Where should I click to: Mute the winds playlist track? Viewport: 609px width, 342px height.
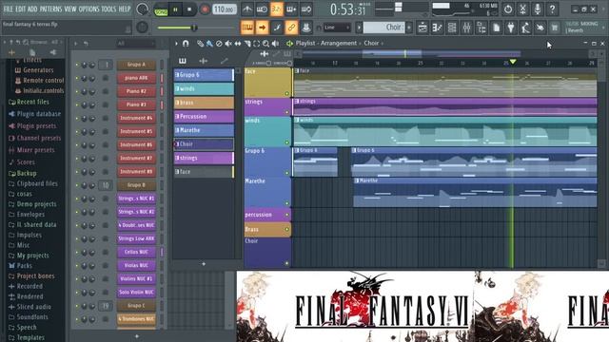click(x=287, y=142)
